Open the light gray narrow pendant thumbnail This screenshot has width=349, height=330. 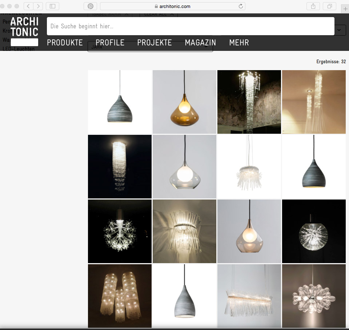185,296
